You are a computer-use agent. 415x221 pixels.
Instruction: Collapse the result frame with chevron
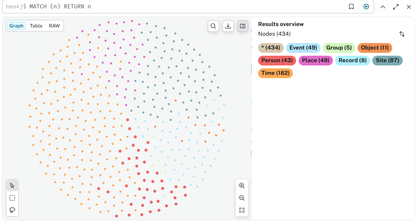(383, 7)
